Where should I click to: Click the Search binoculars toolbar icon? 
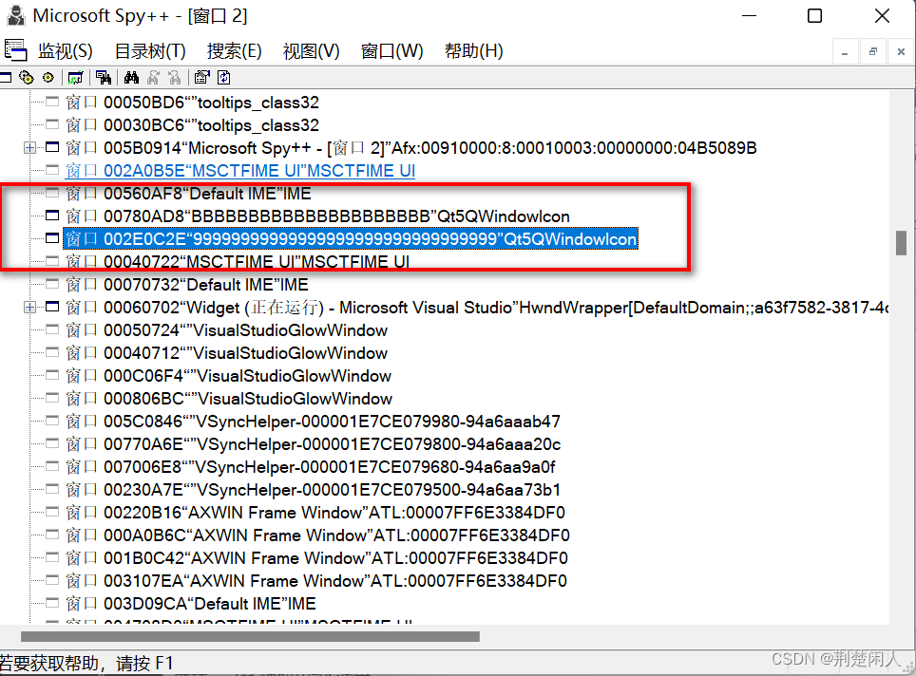(130, 77)
